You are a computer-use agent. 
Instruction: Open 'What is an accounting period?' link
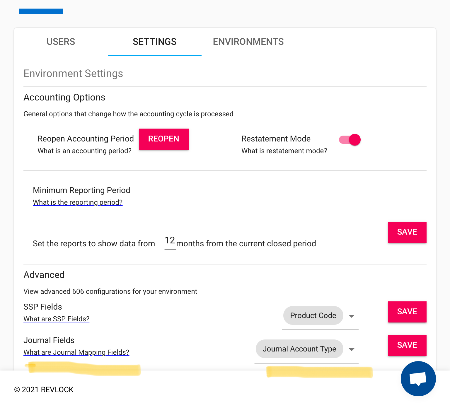pos(84,151)
